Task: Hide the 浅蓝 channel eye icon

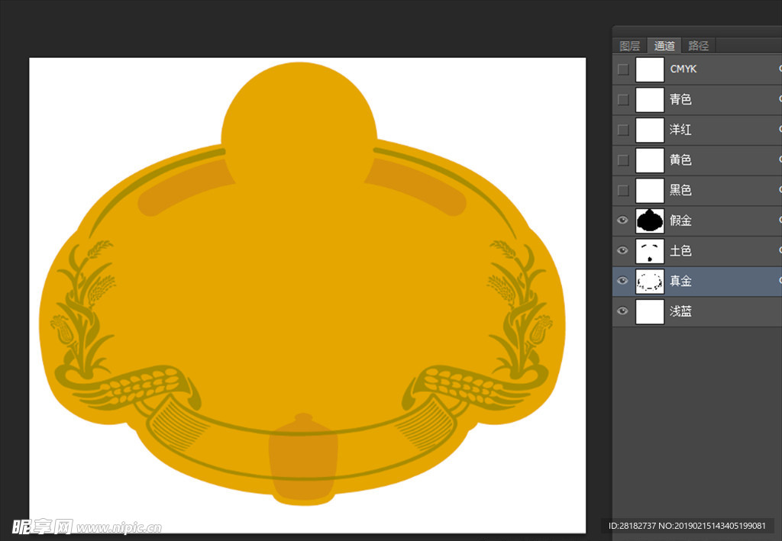Action: pyautogui.click(x=623, y=311)
